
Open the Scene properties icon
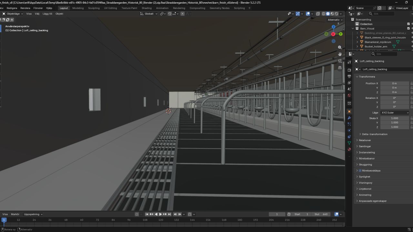click(x=349, y=89)
